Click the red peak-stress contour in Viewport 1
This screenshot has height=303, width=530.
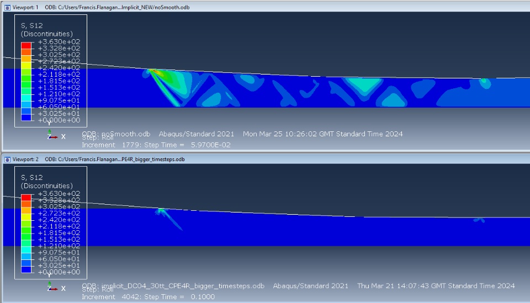point(157,72)
